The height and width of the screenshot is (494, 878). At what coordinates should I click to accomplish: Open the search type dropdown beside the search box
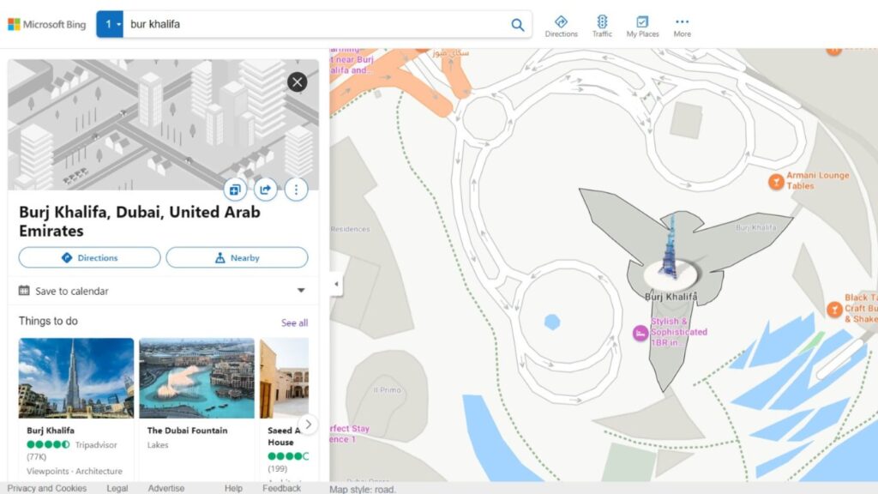tap(110, 24)
